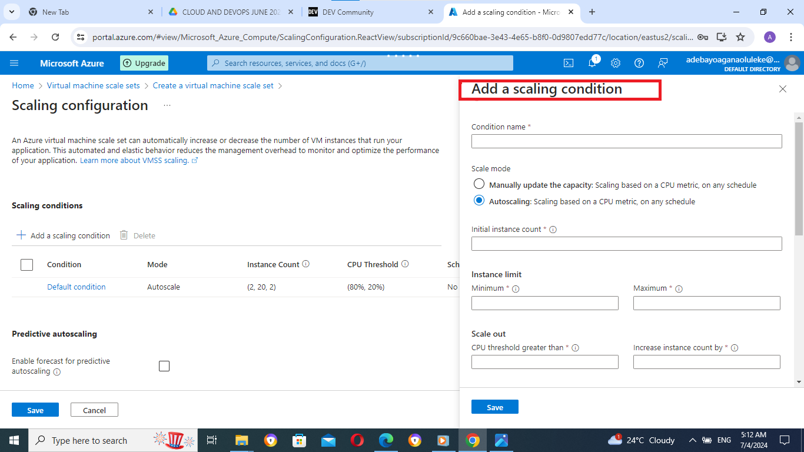The height and width of the screenshot is (452, 804).
Task: Click the Azure search resources box
Action: 360,63
